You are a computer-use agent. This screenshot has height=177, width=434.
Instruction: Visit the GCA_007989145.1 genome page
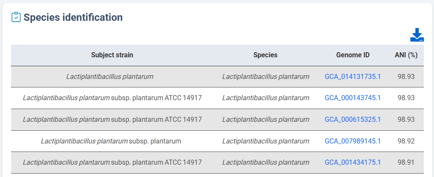(x=353, y=141)
